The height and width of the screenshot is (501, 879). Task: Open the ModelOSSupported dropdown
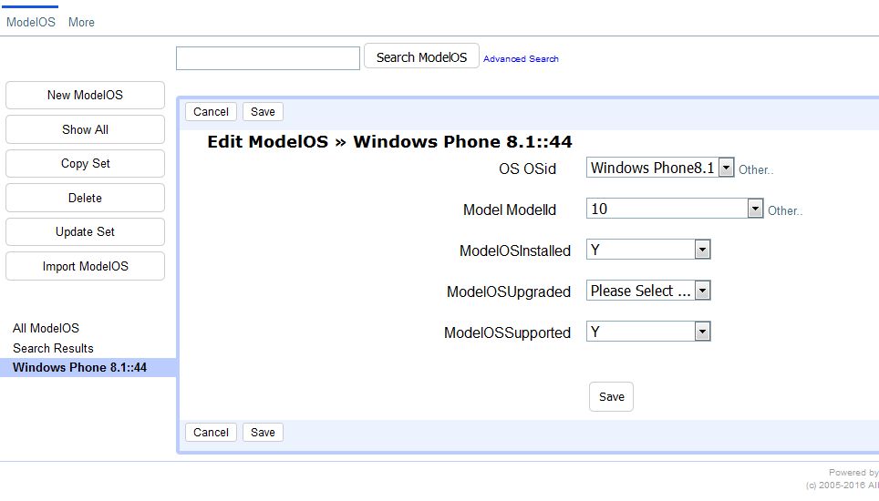648,332
